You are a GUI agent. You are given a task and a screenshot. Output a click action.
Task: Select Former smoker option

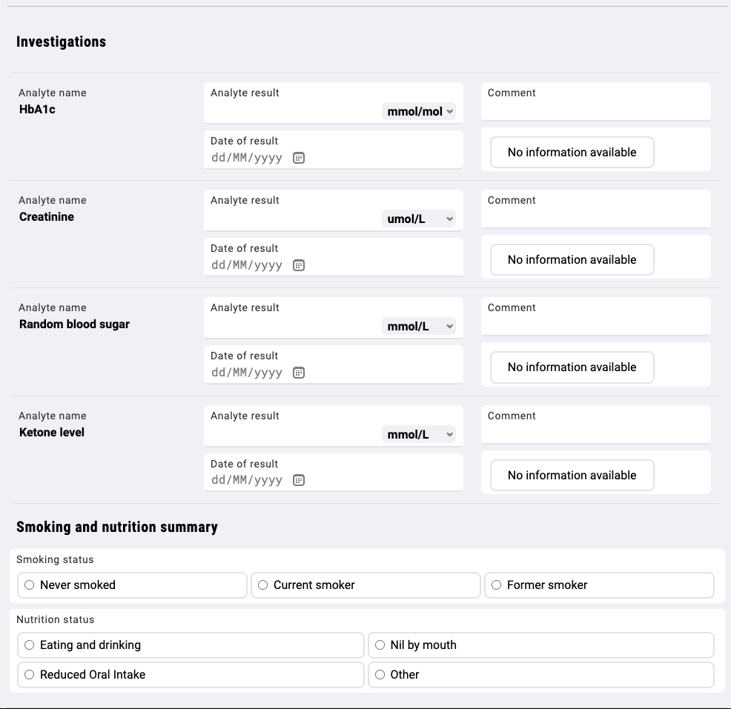pos(496,585)
